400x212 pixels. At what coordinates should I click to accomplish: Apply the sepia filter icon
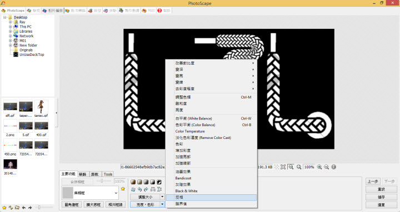pos(133,182)
